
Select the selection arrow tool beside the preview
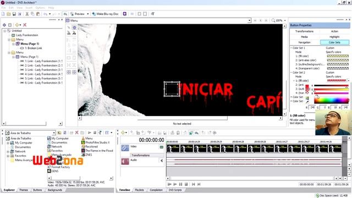pos(69,28)
